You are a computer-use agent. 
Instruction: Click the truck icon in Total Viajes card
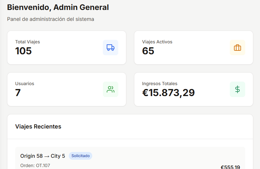click(x=111, y=48)
